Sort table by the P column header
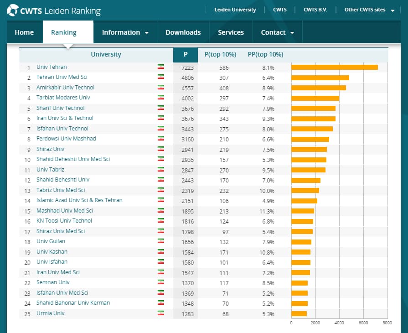Viewport: 408px width, 333px height. click(186, 55)
